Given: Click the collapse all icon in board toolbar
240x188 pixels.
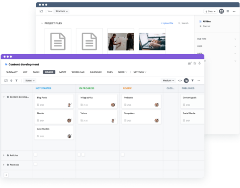Looking at the screenshot, I should click(x=17, y=81).
